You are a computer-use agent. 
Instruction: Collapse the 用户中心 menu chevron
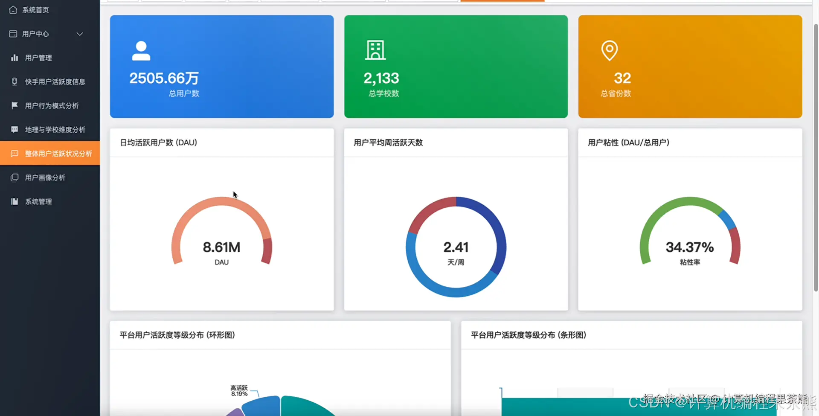click(x=80, y=34)
